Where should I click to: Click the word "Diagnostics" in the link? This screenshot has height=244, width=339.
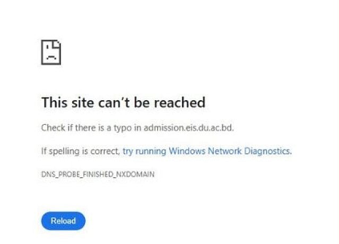click(266, 151)
